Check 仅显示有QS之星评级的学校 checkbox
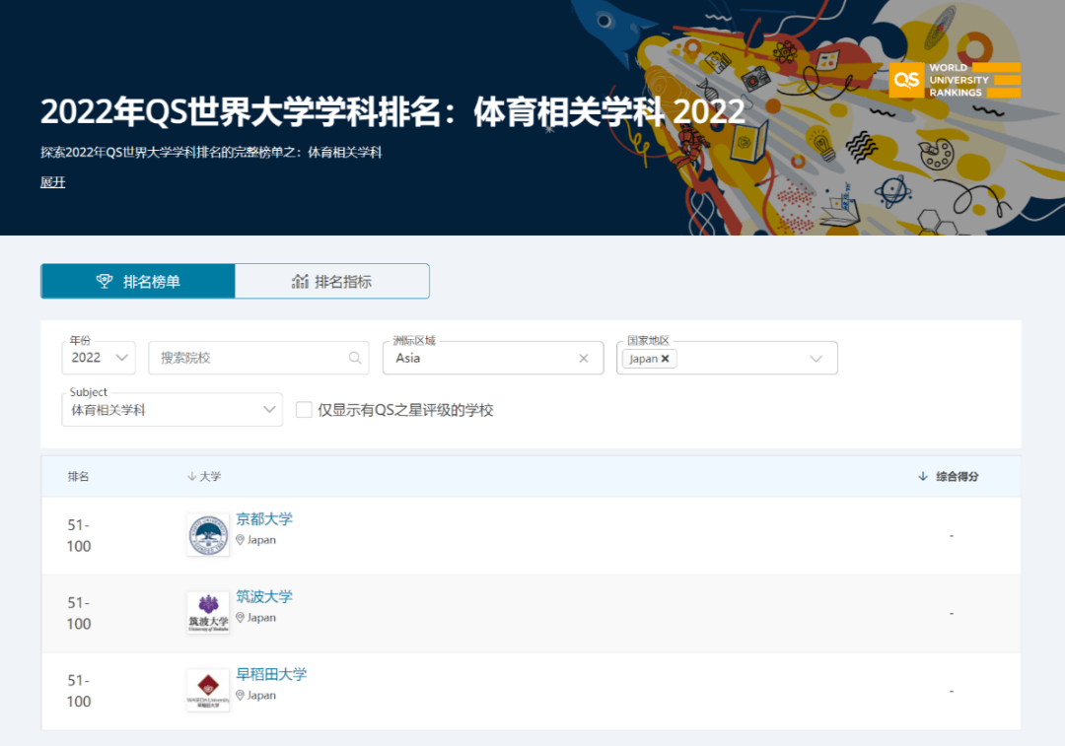This screenshot has height=746, width=1065. click(x=304, y=409)
